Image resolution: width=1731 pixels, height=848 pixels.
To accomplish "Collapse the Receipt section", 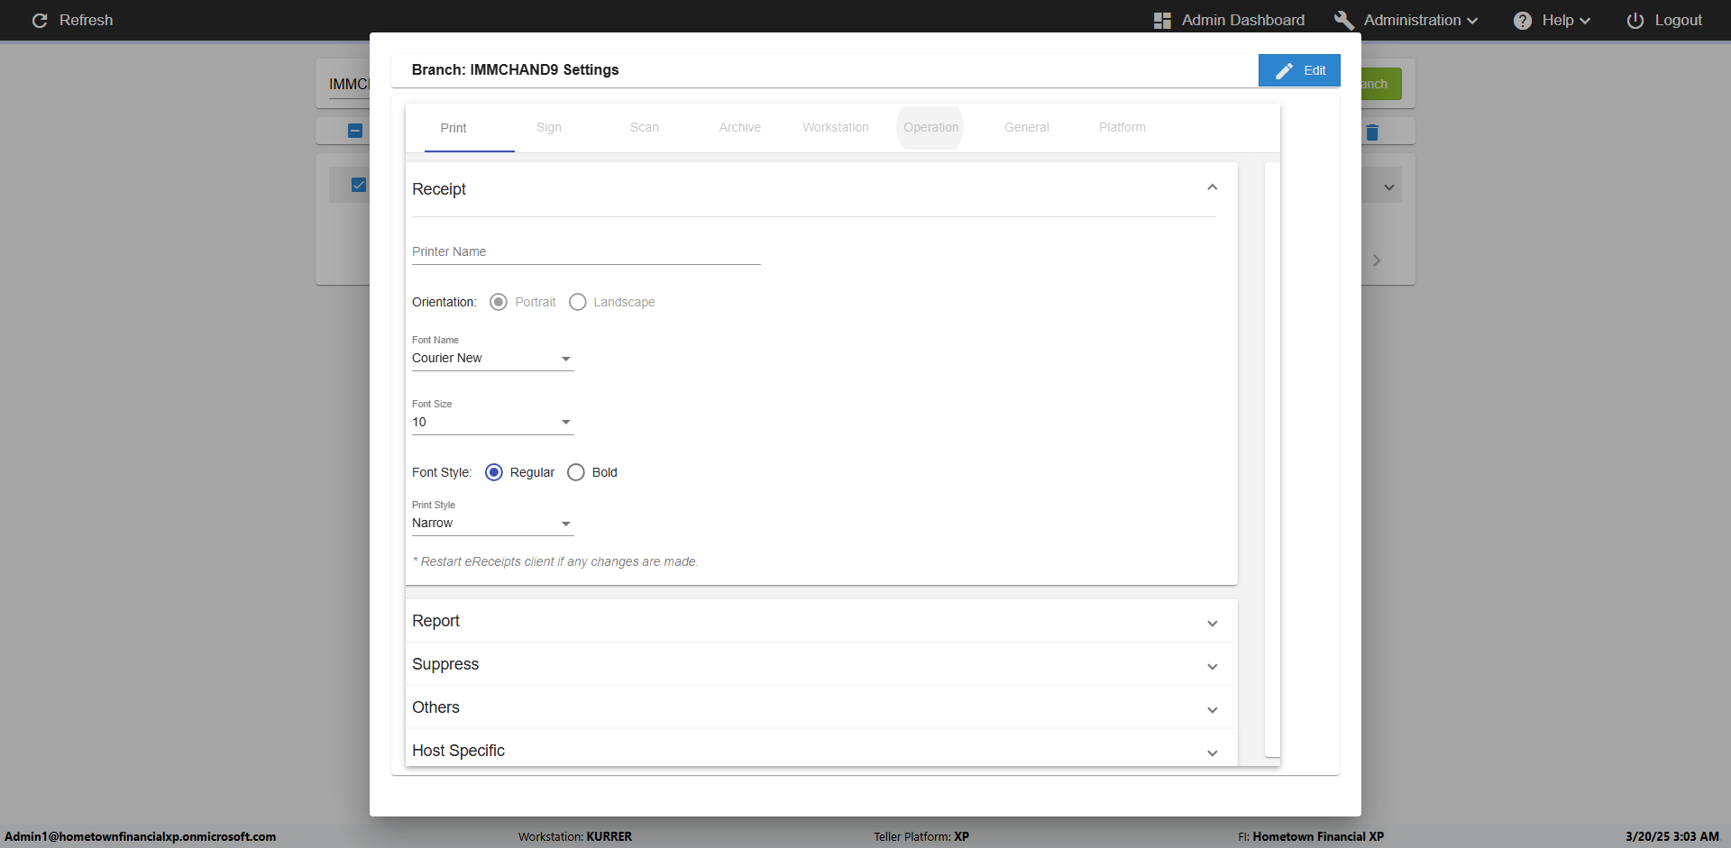I will [x=1212, y=188].
